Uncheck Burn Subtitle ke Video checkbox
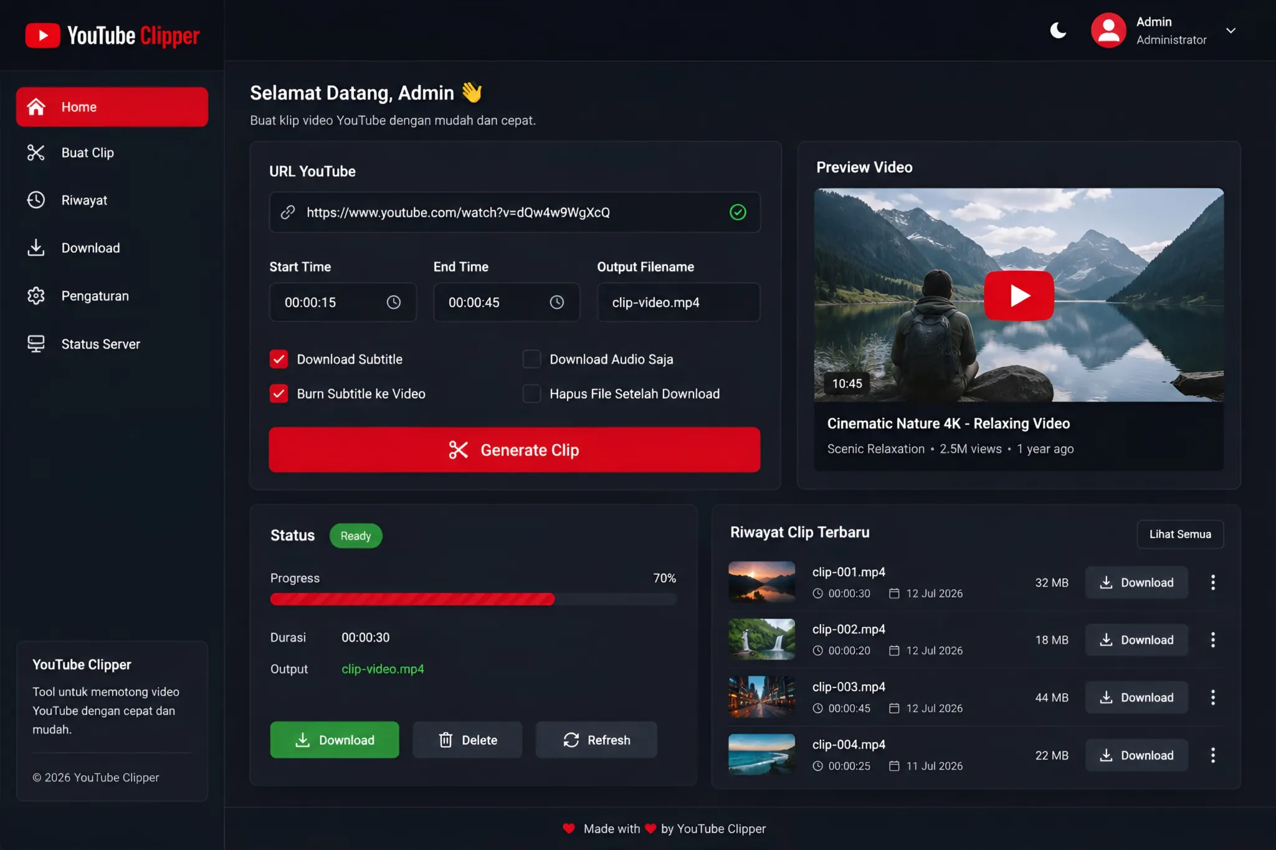The height and width of the screenshot is (850, 1276). pyautogui.click(x=279, y=394)
